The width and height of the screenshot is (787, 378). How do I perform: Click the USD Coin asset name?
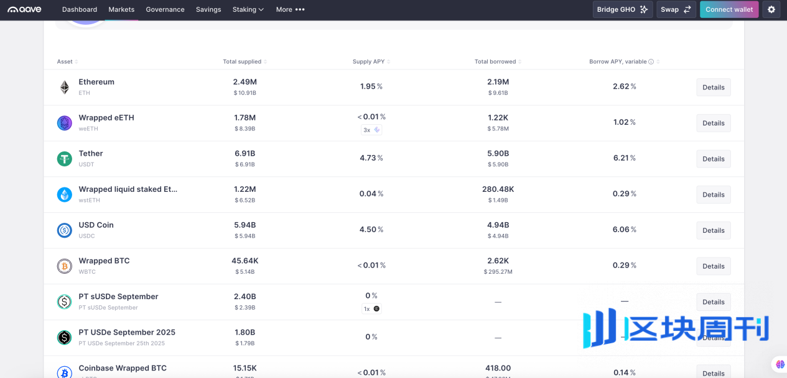click(x=96, y=225)
